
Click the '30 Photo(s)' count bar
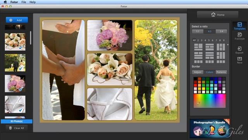(x=16, y=121)
